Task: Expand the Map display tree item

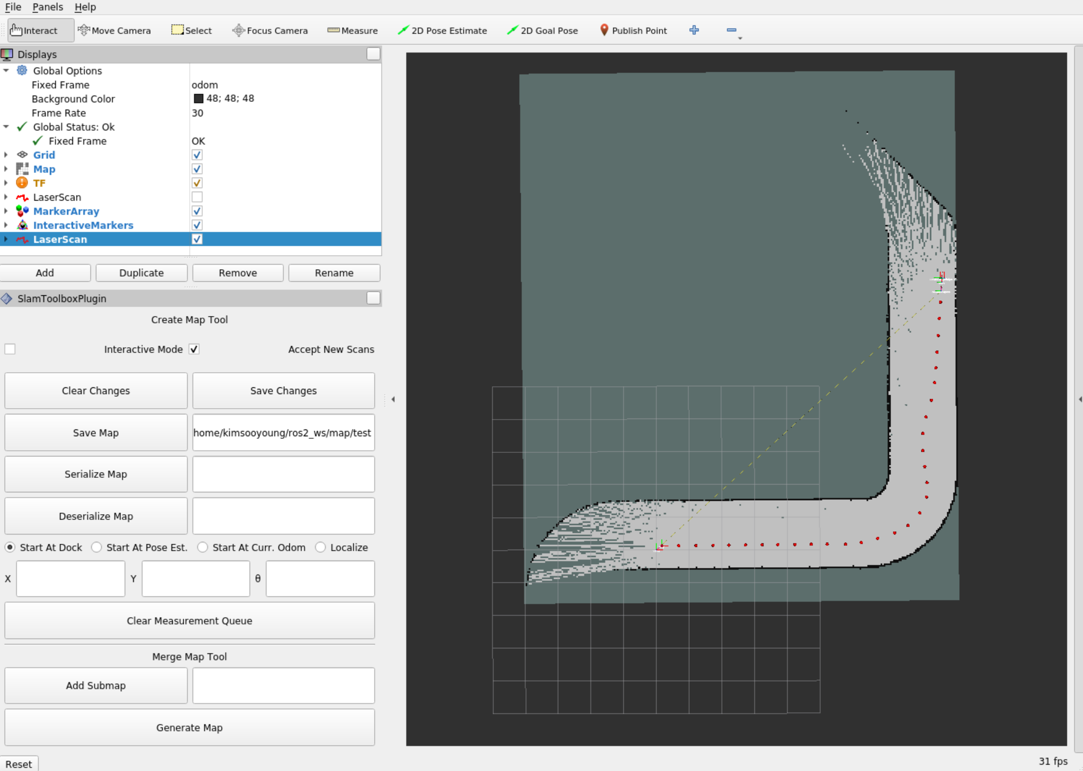Action: click(6, 169)
